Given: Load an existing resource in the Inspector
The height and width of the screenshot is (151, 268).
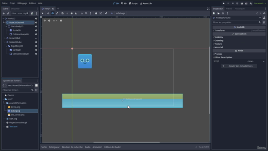Looking at the screenshot, I should (219, 13).
